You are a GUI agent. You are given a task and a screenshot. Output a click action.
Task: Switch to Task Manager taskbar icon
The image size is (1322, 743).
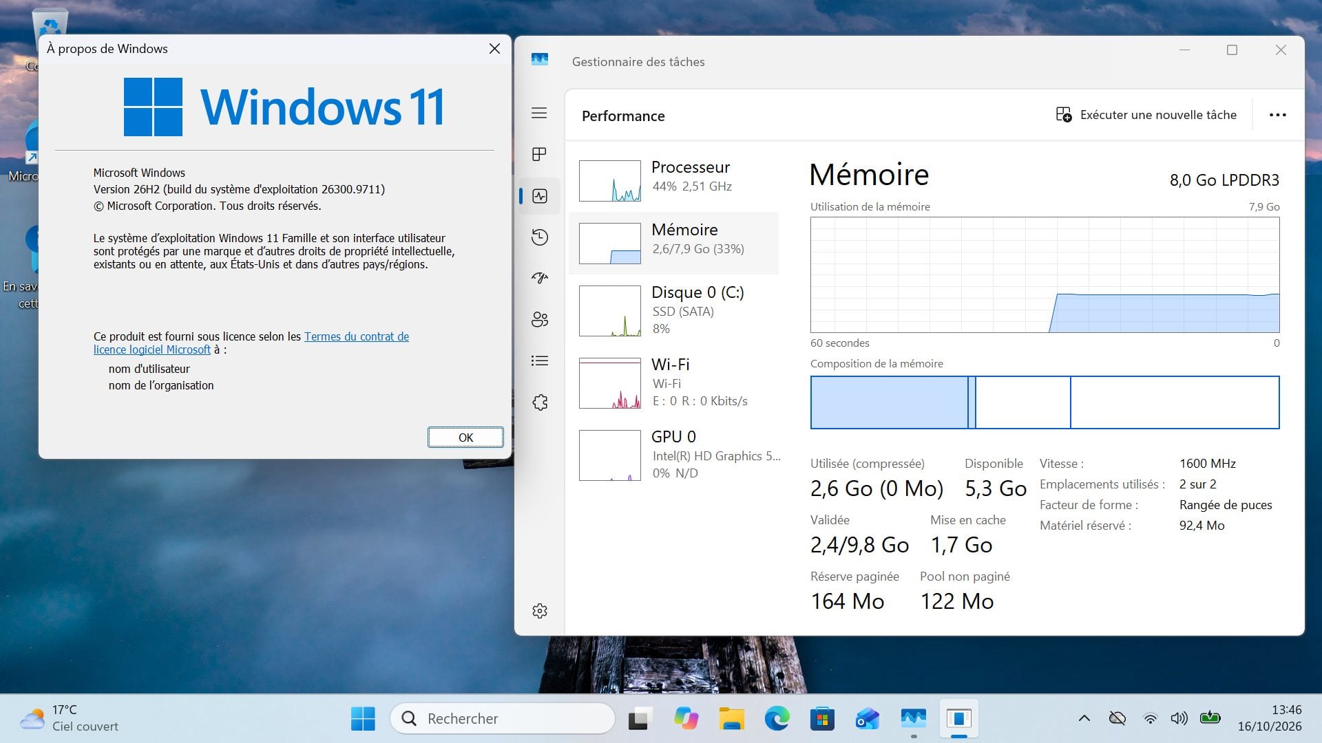tap(913, 719)
